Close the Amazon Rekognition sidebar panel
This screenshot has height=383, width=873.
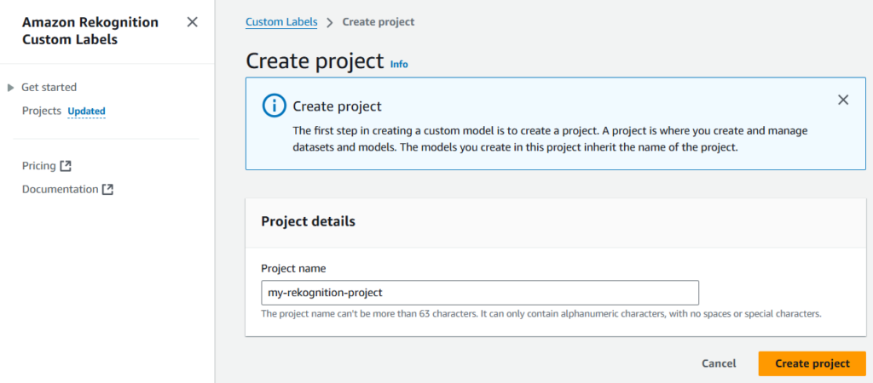[x=192, y=22]
